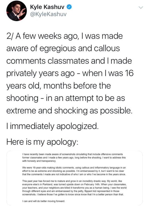The image size is (149, 215).
Task: Click paragraph starting "This past year has forced"
Action: tap(74, 188)
